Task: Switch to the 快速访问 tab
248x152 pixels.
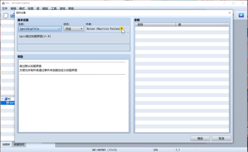Action: pos(19,145)
